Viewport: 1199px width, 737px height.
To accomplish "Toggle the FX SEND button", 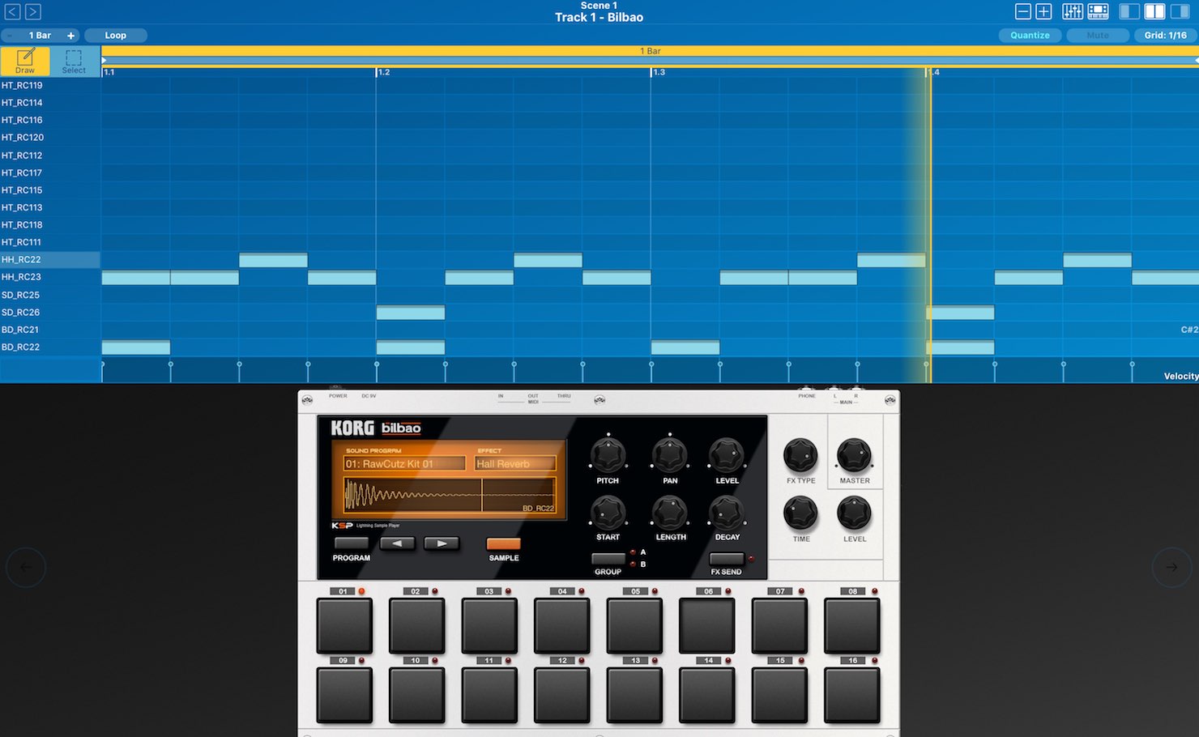I will coord(726,559).
